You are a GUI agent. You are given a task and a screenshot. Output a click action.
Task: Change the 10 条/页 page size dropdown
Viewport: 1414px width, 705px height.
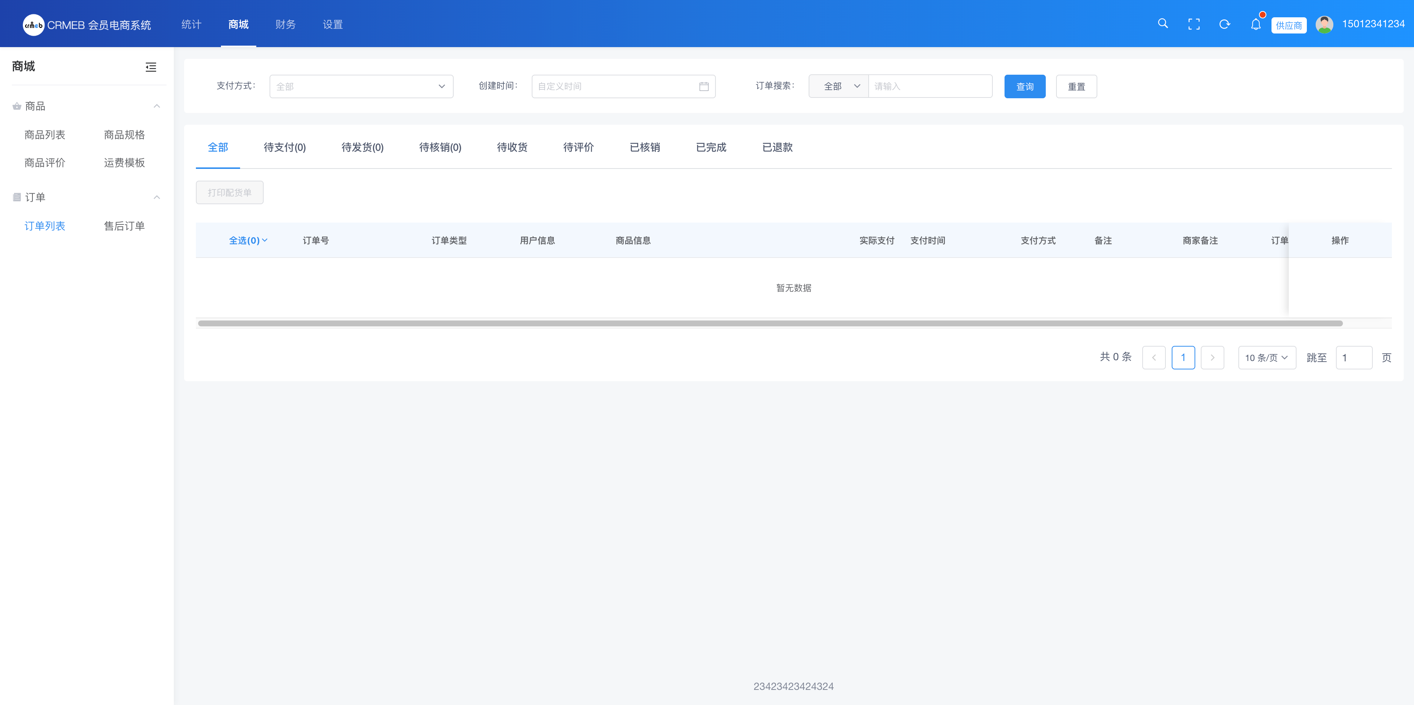[1266, 358]
